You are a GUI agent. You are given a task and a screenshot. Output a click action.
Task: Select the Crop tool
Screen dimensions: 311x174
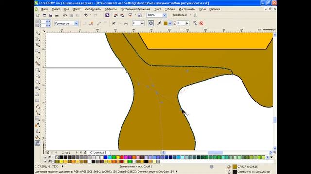tap(37, 45)
